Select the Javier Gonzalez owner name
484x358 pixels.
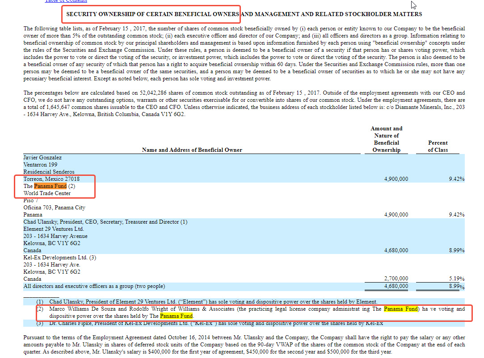click(42, 158)
